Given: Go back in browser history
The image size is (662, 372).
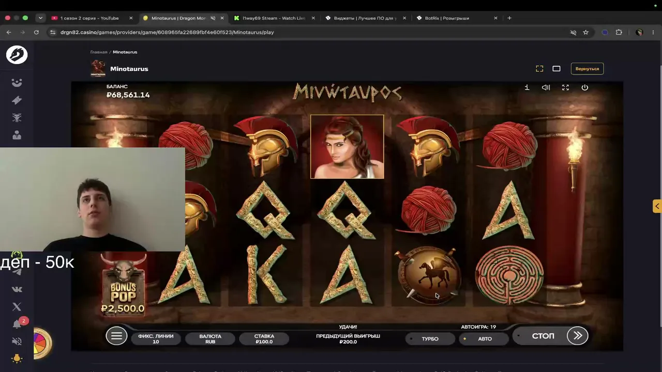Looking at the screenshot, I should click(x=9, y=32).
